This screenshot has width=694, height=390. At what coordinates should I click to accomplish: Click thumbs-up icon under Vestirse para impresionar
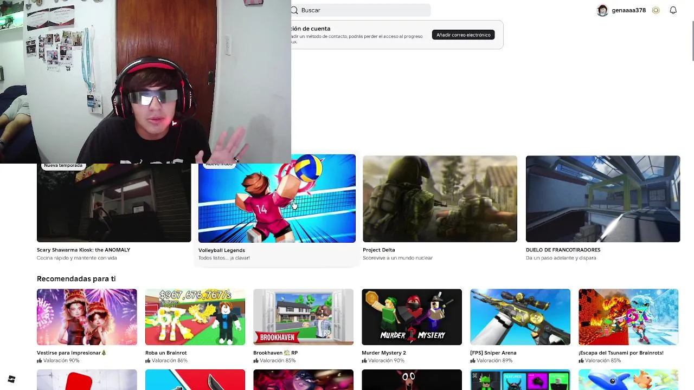(40, 361)
